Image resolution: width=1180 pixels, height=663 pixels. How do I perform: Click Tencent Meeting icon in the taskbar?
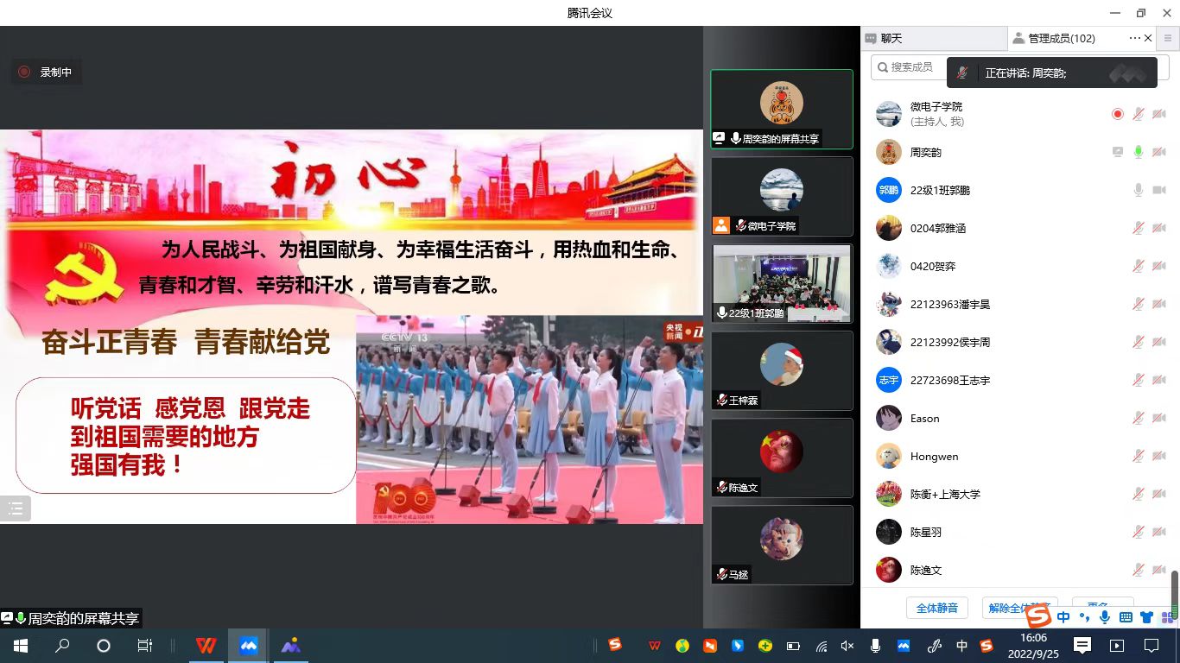tap(249, 646)
